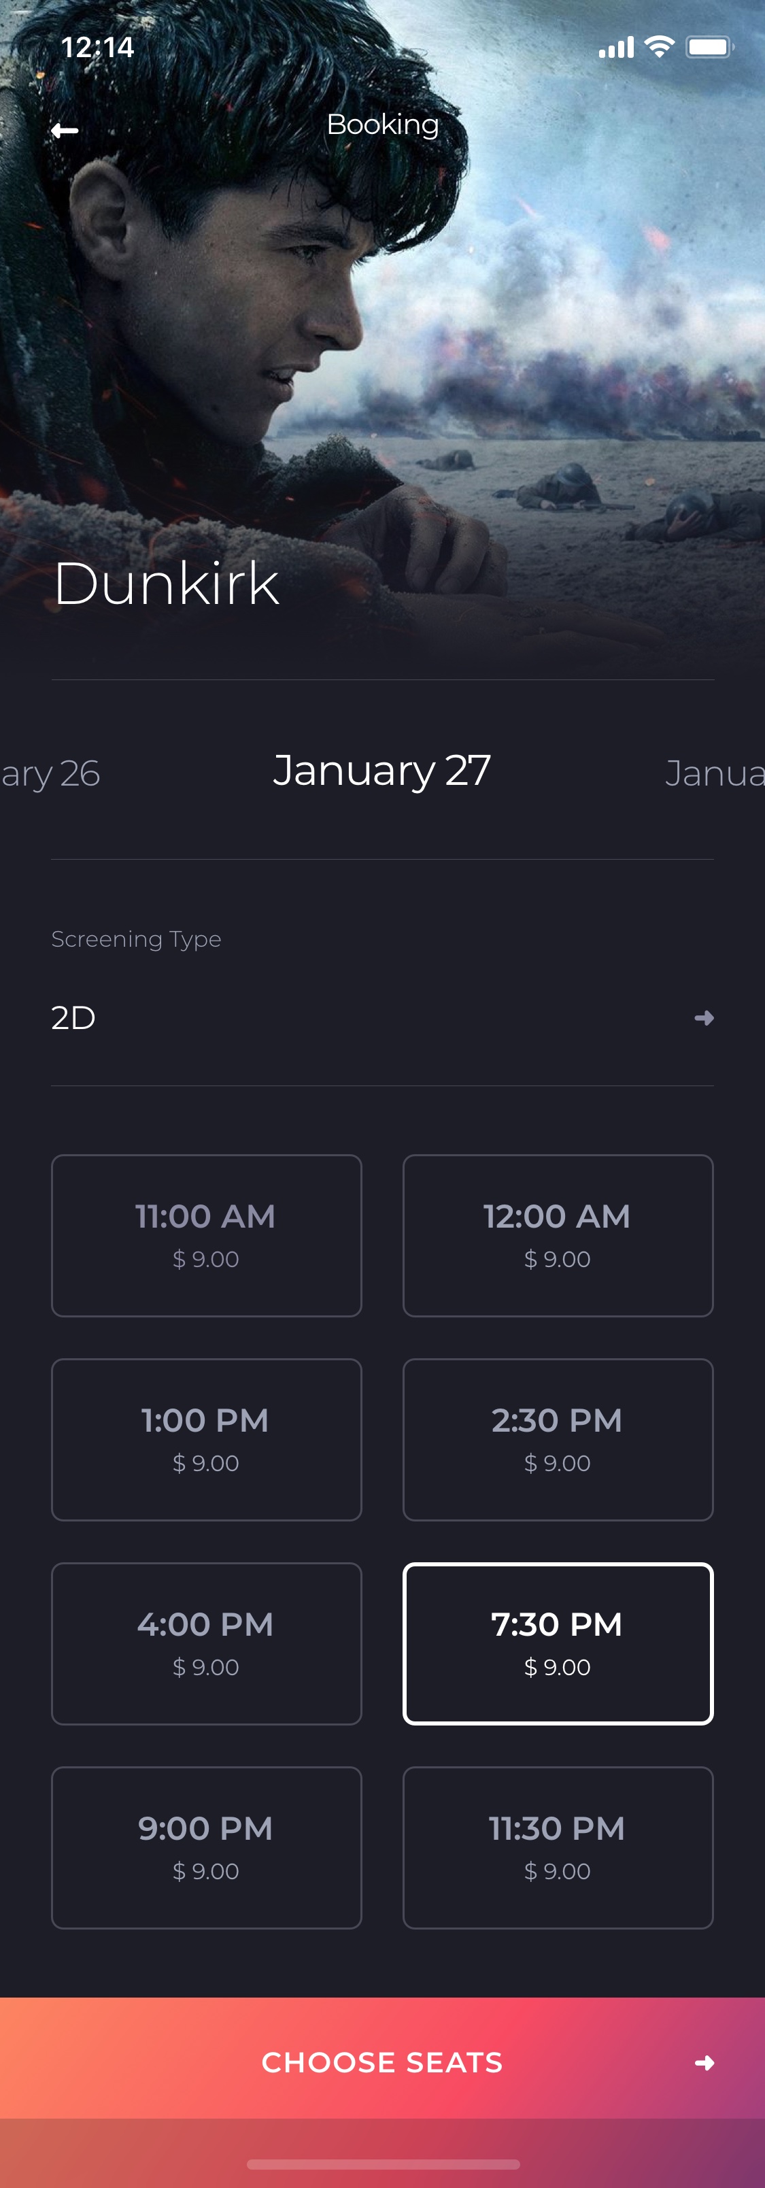Select the 11:00 AM showtime
Image resolution: width=765 pixels, height=2188 pixels.
[x=206, y=1235]
